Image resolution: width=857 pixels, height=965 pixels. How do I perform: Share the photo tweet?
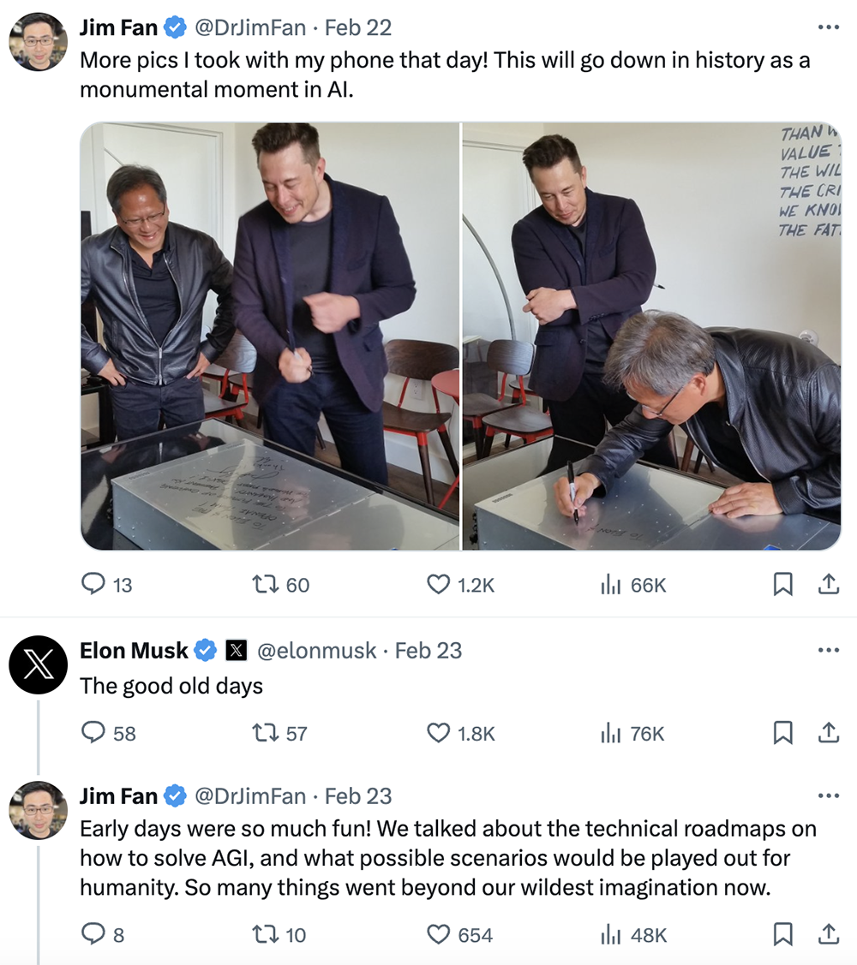(x=828, y=585)
